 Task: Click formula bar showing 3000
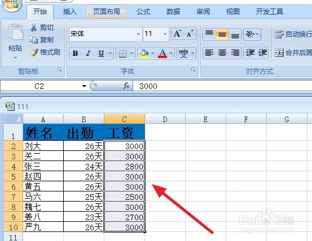click(222, 86)
